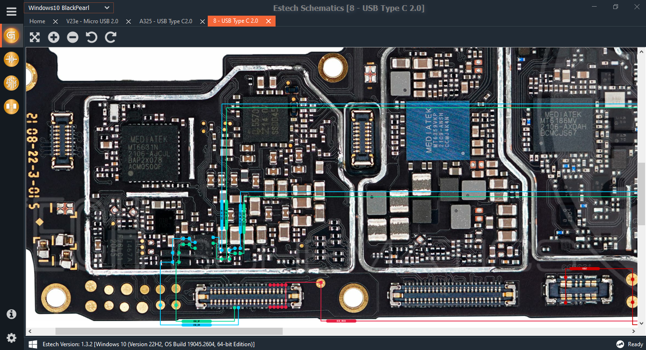Click the horizontal scrollbar left arrow

tap(29, 331)
